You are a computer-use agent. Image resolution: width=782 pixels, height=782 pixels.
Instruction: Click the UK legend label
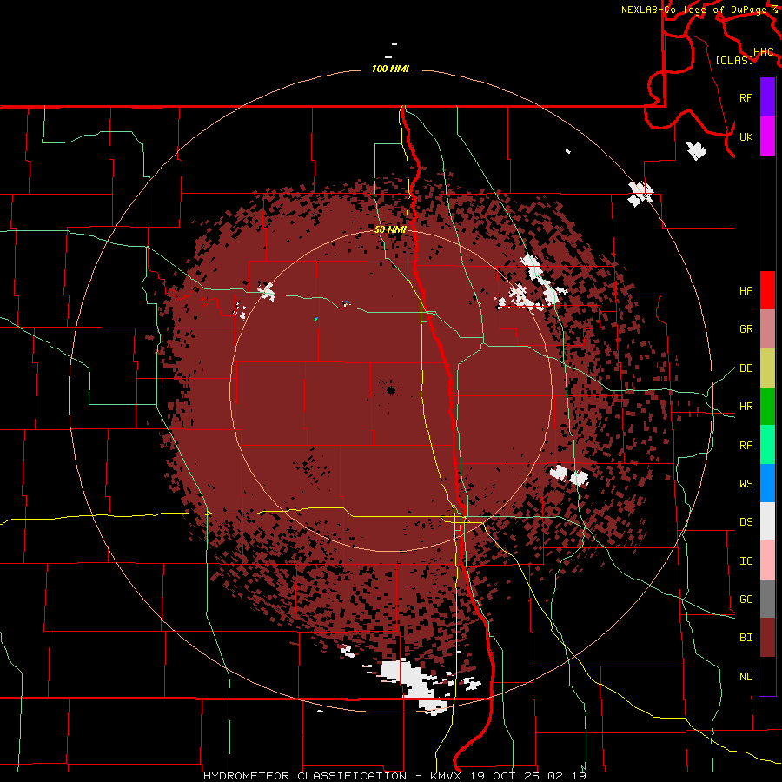pyautogui.click(x=746, y=136)
